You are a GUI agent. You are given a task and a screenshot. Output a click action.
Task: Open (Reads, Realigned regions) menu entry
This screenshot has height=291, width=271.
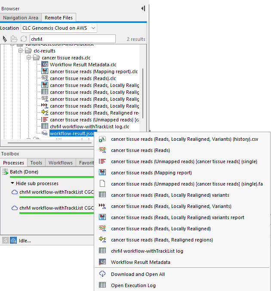[x=182, y=240]
